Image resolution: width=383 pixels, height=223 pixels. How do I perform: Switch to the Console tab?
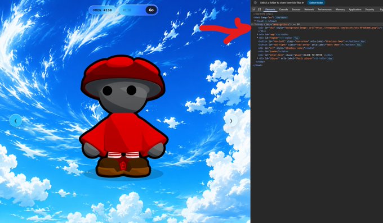tap(283, 10)
